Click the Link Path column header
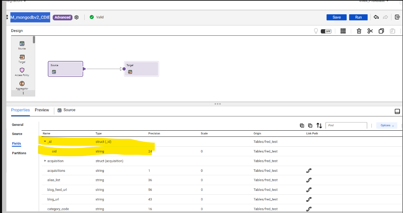This screenshot has height=213, width=403. [312, 133]
